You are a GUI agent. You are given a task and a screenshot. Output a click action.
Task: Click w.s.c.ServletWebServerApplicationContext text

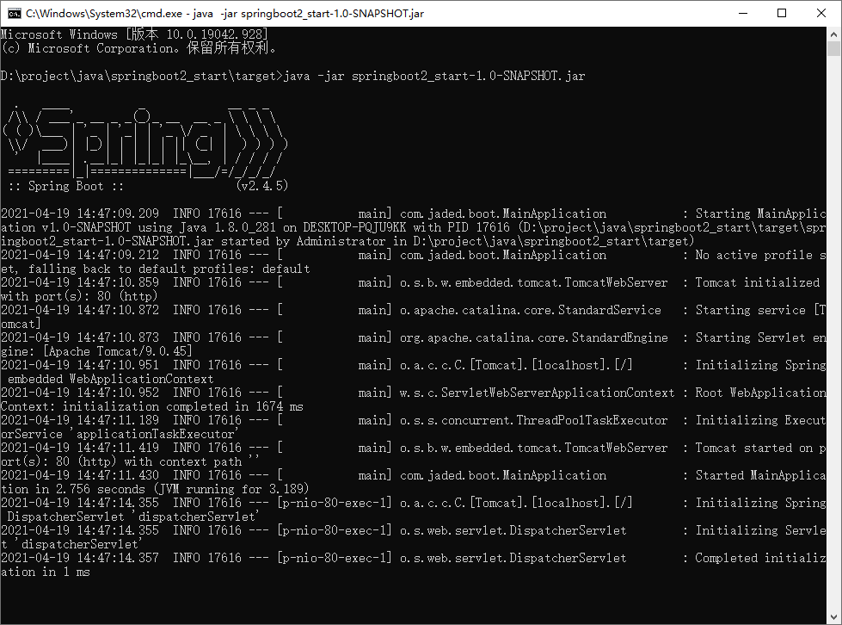click(x=537, y=393)
